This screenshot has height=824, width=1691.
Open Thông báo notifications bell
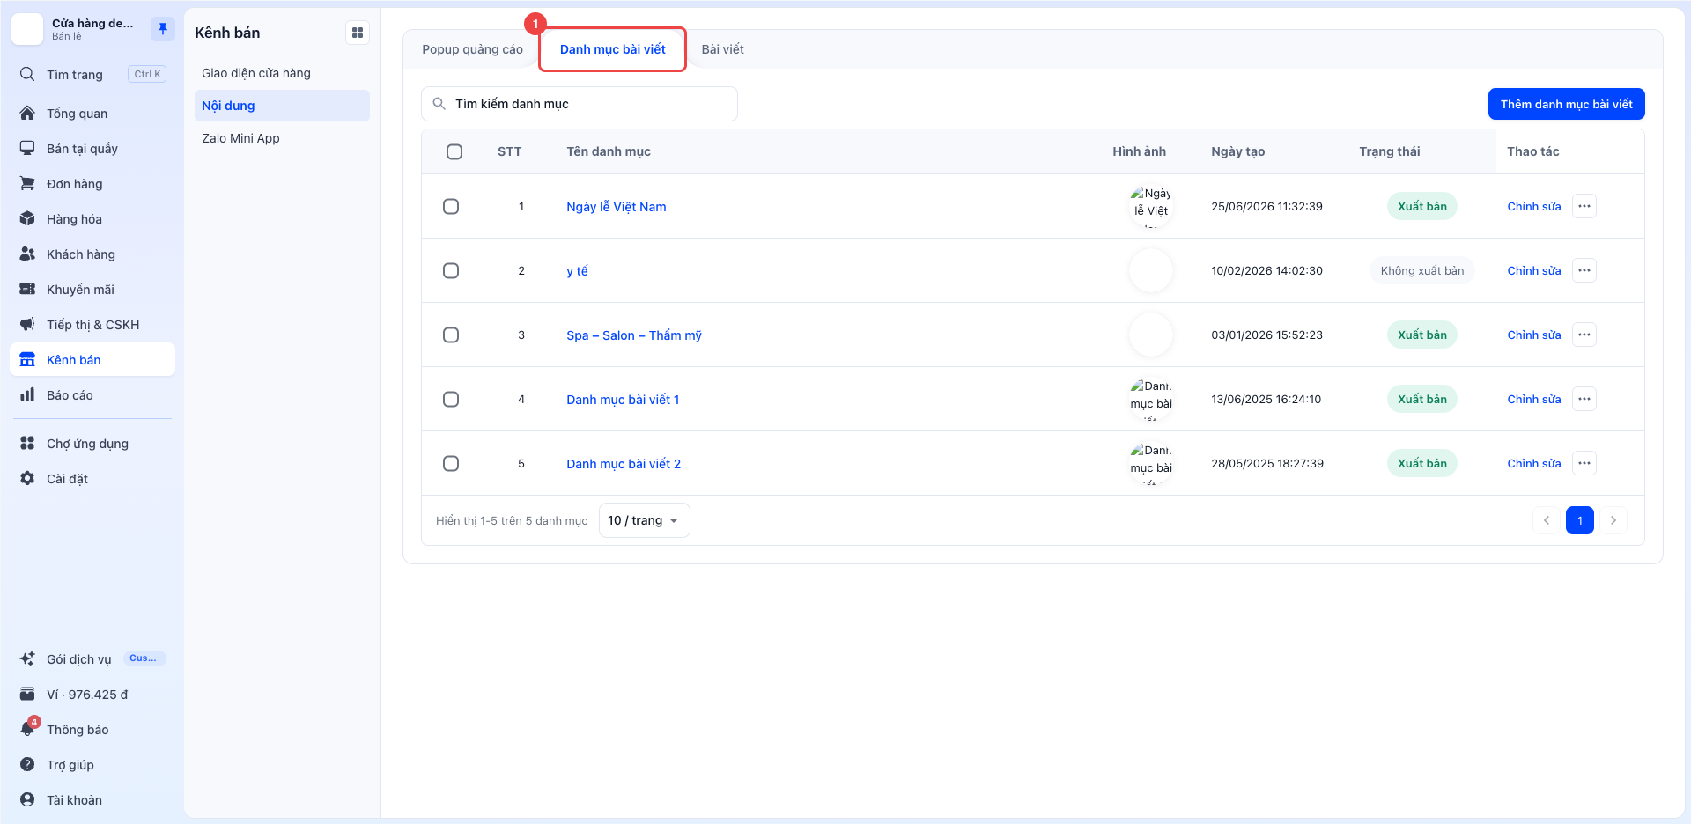click(92, 730)
